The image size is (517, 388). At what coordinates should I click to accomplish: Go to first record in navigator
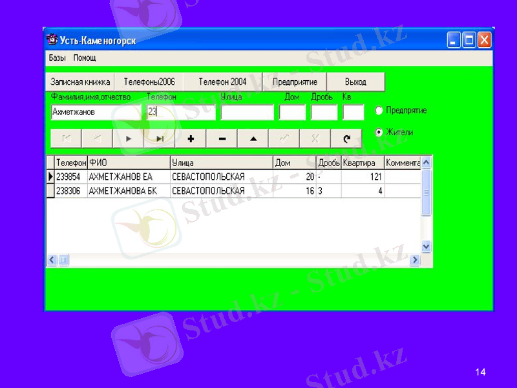(x=66, y=138)
